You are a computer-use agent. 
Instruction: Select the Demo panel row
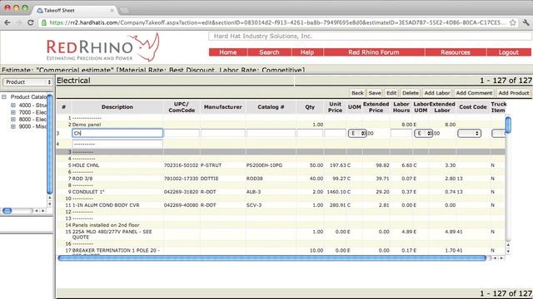click(x=281, y=125)
